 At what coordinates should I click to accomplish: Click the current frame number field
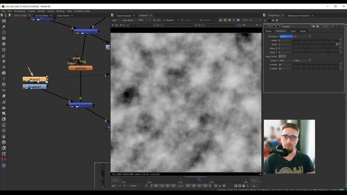click(x=181, y=186)
